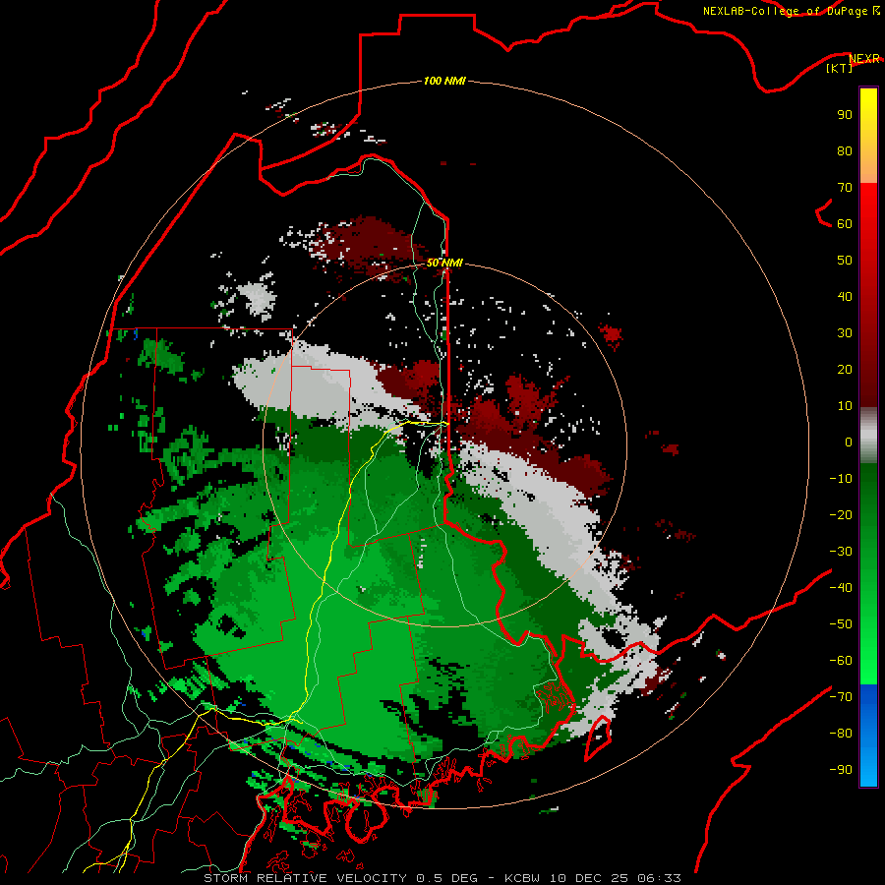Viewport: 885px width, 885px height.
Task: Select the 80 value on the velocity scale
Action: [x=845, y=150]
